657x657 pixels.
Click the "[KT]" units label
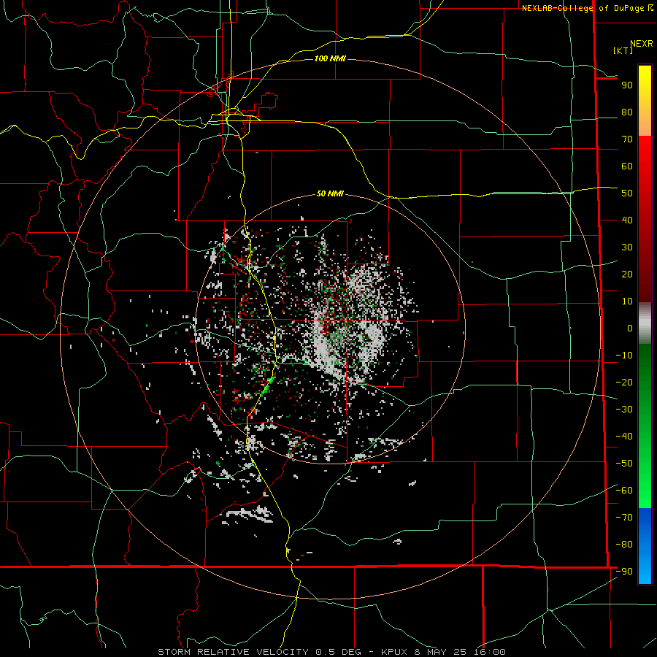coord(623,50)
